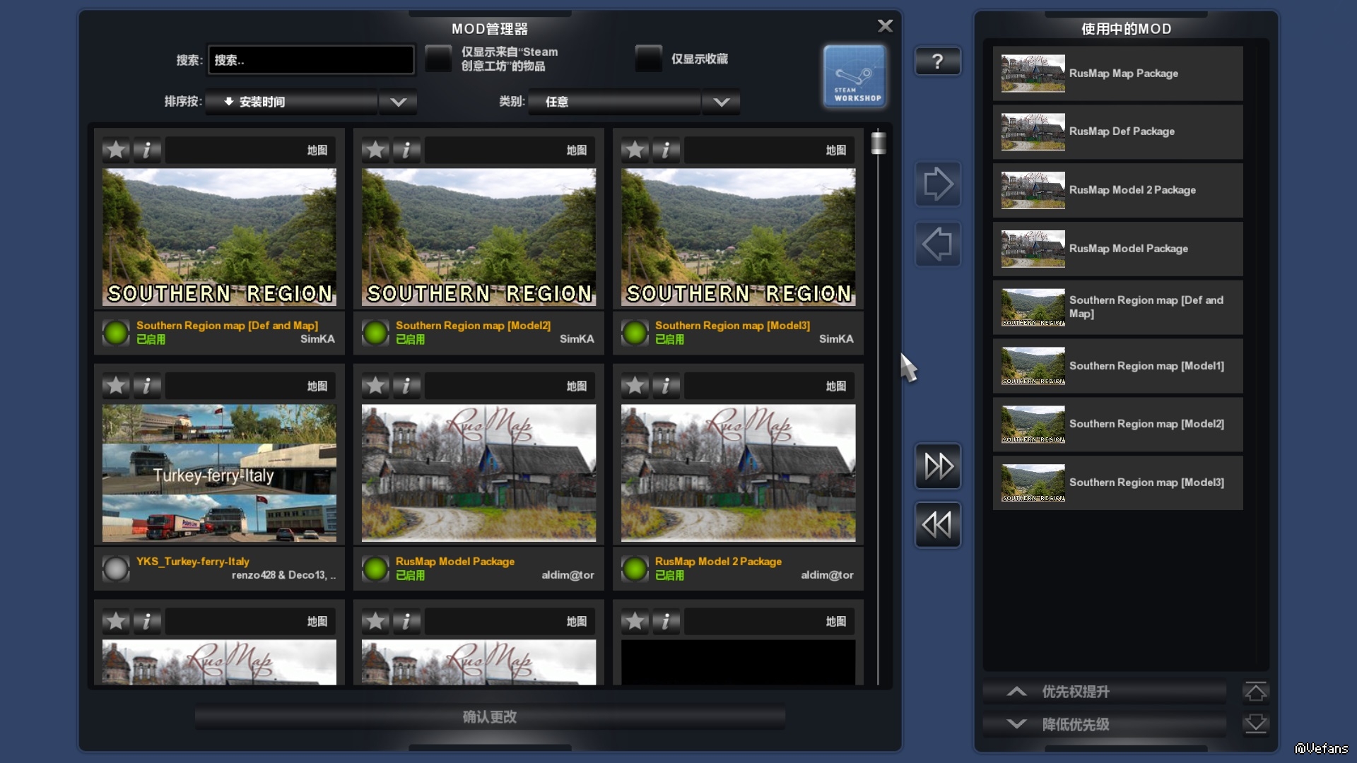This screenshot has width=1357, height=763.
Task: Open the Steam Workshop button
Action: click(854, 76)
